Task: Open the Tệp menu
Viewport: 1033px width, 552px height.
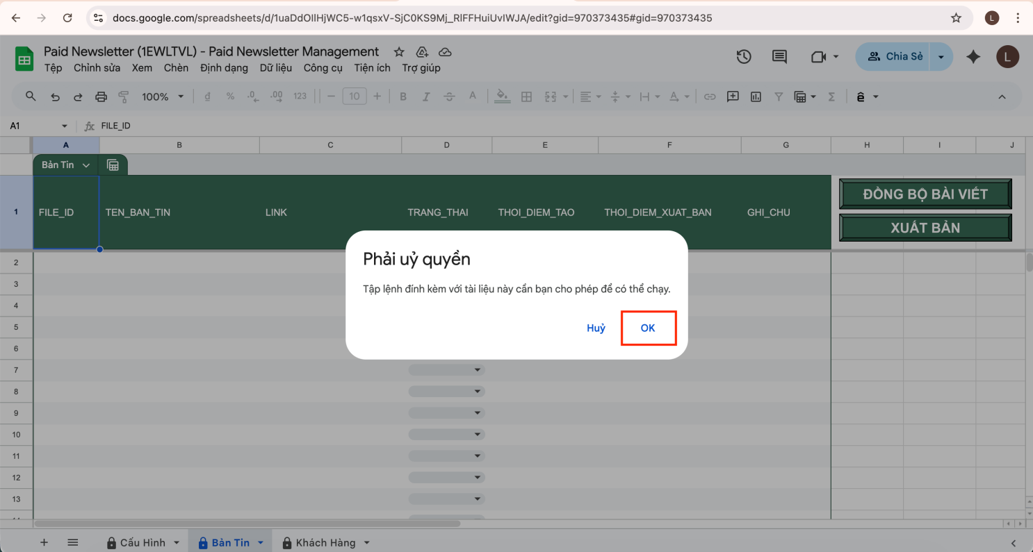Action: click(53, 67)
